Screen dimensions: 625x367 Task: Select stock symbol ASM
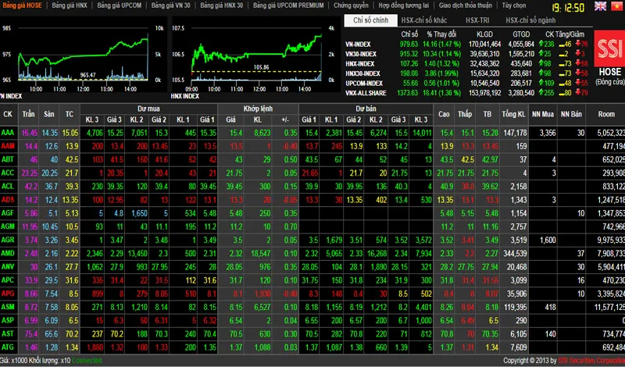click(8, 307)
